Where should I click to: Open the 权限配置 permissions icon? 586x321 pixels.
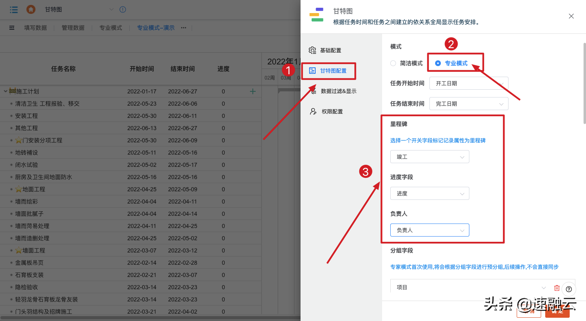pyautogui.click(x=312, y=111)
